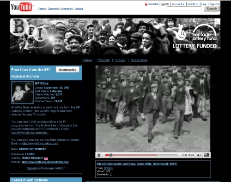The width and height of the screenshot is (231, 182).
Task: Expand the Account dropdown menu
Action: click(x=178, y=4)
